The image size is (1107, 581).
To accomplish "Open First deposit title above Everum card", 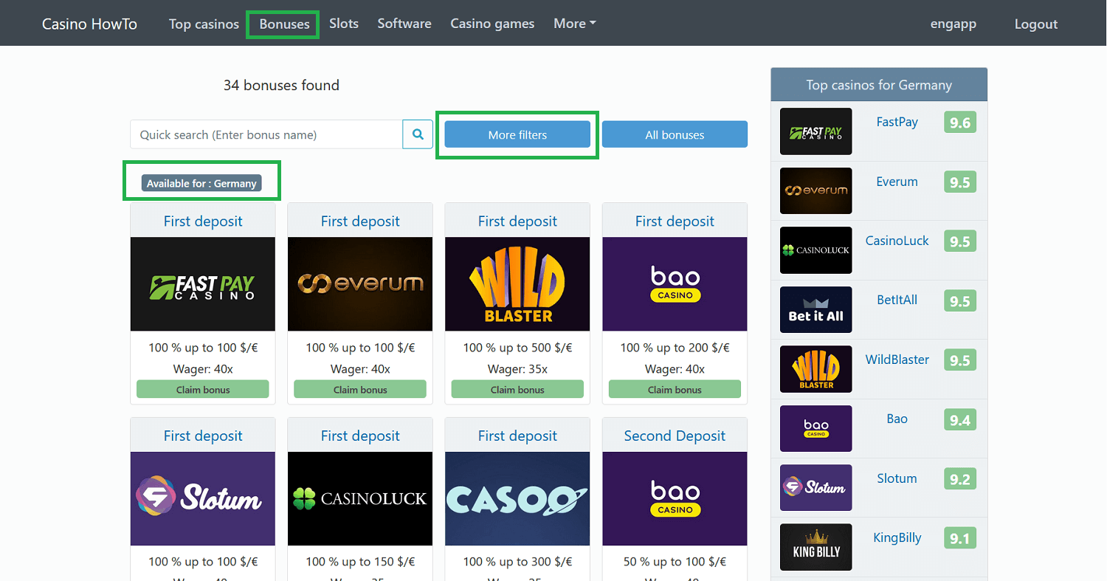I will (360, 221).
